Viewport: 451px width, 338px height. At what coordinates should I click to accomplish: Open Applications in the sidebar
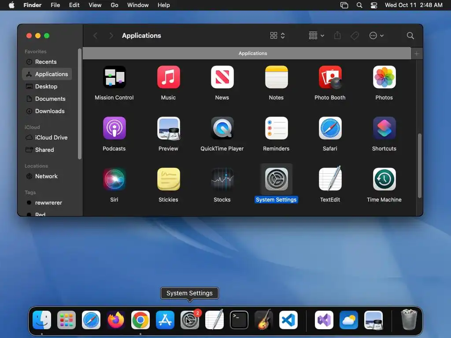coord(47,74)
